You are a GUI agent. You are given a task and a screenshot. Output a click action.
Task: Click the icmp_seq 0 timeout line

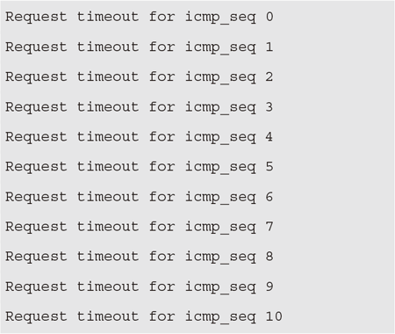tap(140, 17)
